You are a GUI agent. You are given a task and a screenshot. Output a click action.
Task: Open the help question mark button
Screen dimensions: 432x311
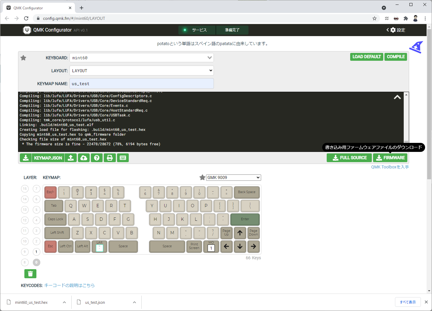point(97,158)
